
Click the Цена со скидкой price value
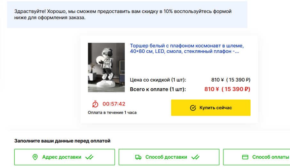tap(231, 80)
